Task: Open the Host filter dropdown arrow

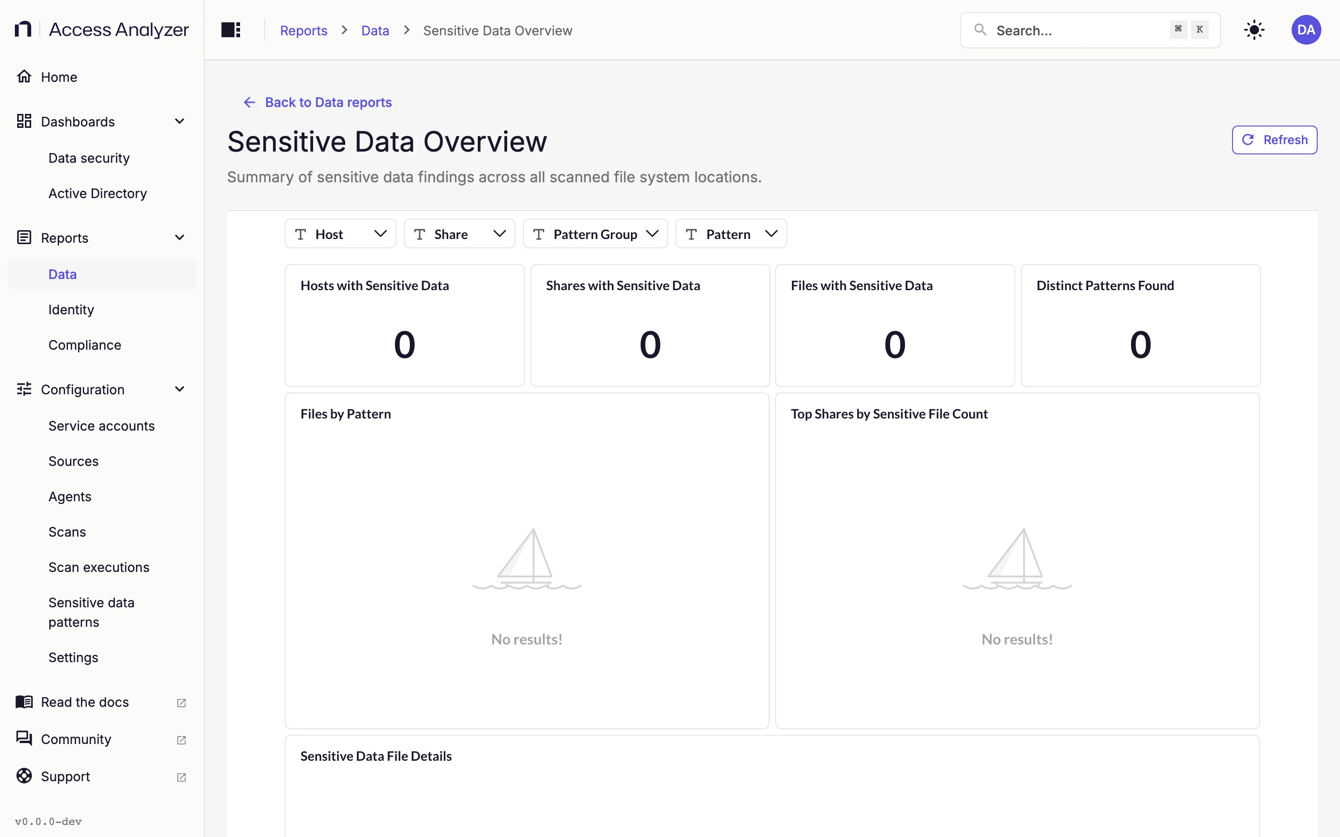Action: click(381, 233)
